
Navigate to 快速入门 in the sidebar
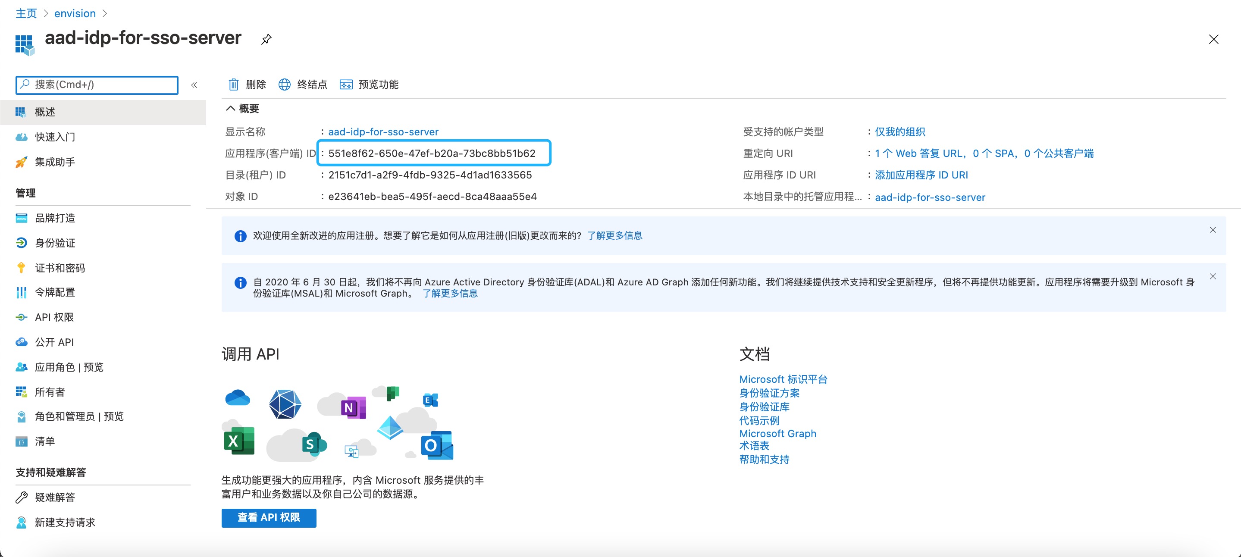pyautogui.click(x=54, y=137)
